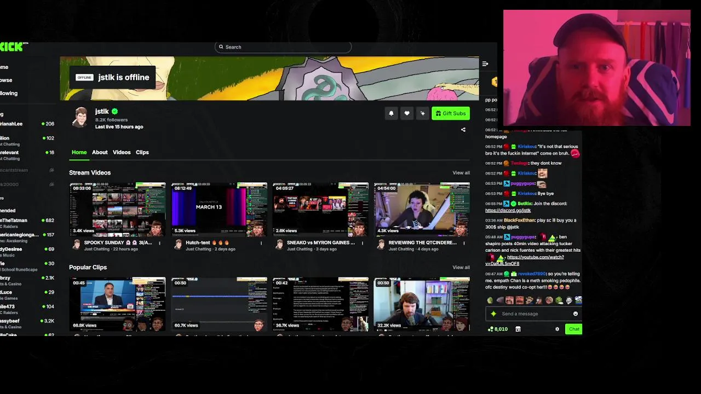The height and width of the screenshot is (394, 701).
Task: Click the green diamond icon in message box
Action: pyautogui.click(x=493, y=314)
